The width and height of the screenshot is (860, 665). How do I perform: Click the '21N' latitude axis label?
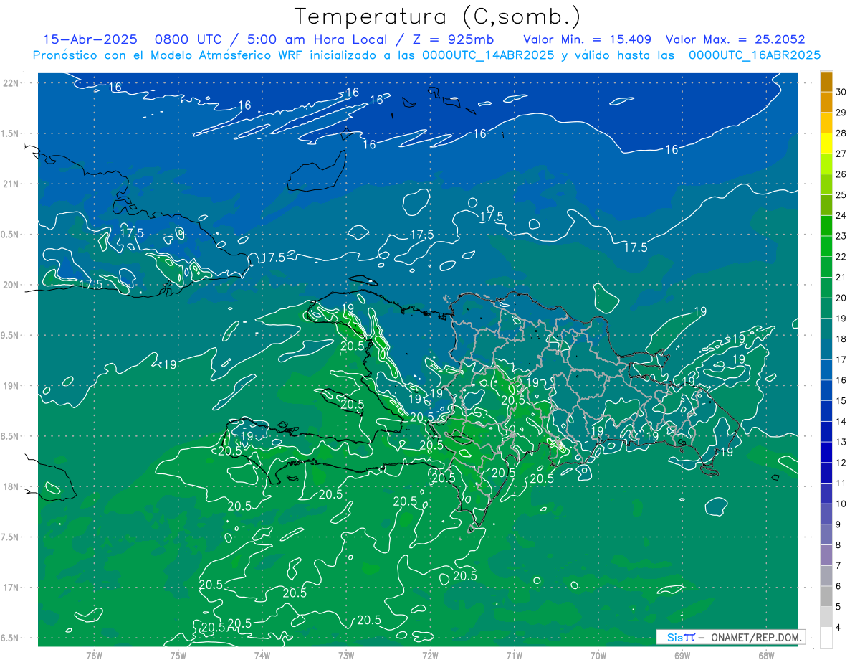pyautogui.click(x=11, y=184)
